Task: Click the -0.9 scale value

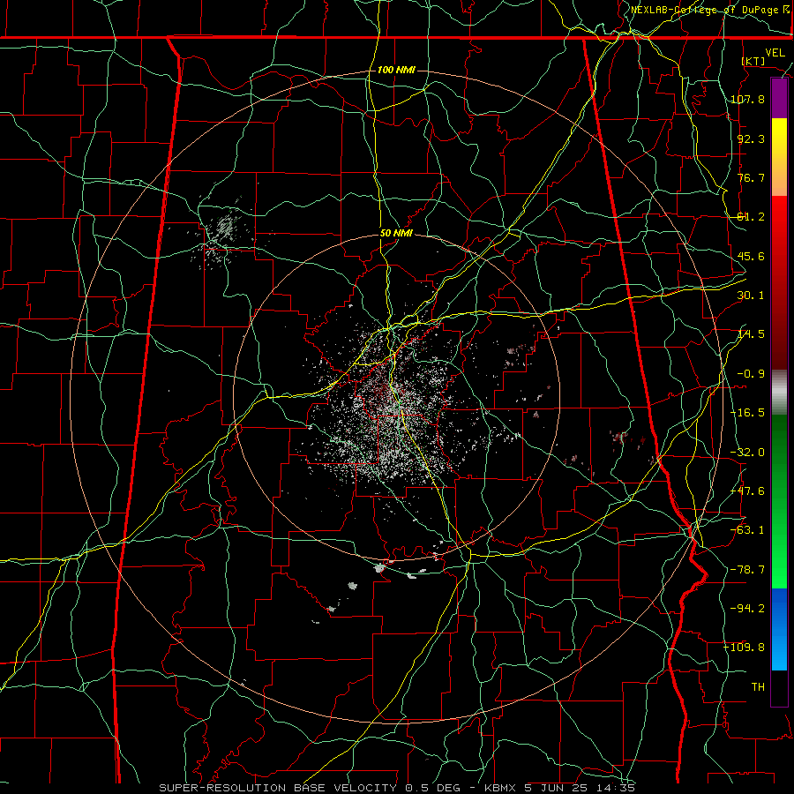Action: click(751, 374)
